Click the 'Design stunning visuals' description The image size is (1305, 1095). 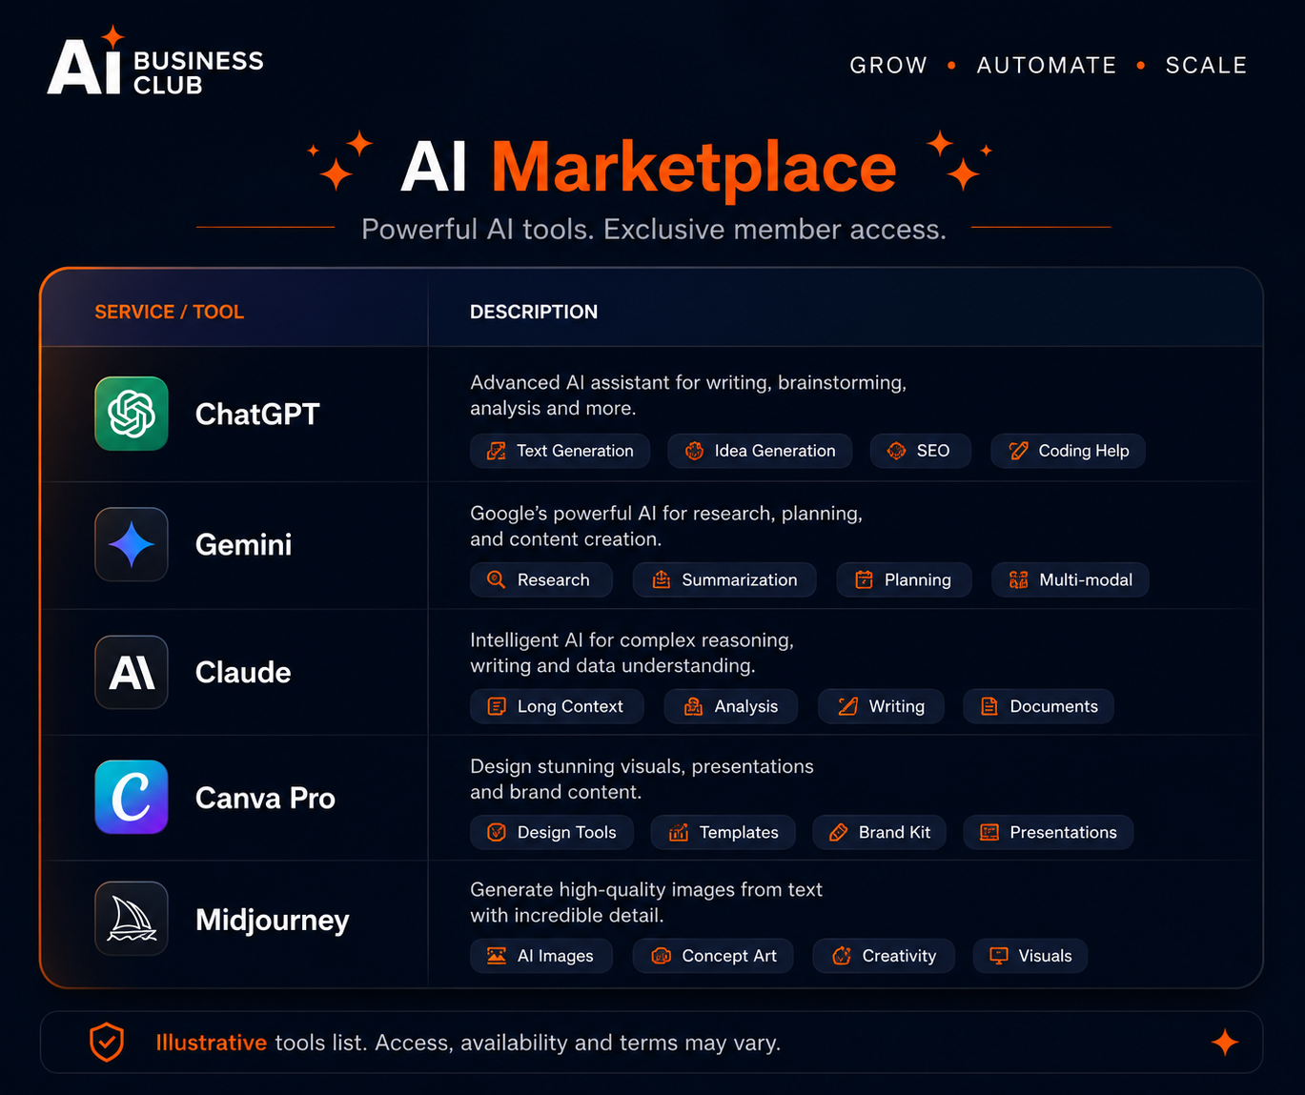(x=642, y=779)
